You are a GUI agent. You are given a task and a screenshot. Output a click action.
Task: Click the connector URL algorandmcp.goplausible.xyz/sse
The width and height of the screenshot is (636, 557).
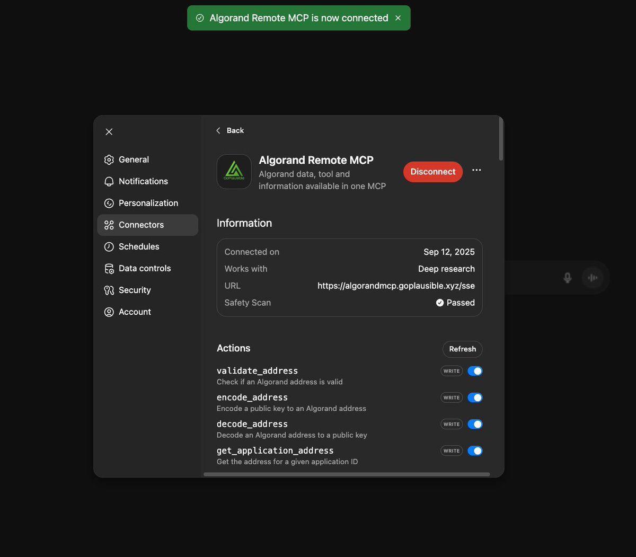[396, 286]
